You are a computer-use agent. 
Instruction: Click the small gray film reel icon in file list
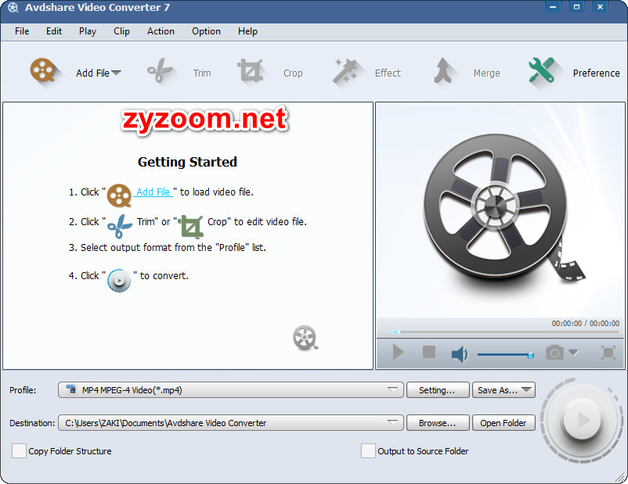tap(305, 338)
